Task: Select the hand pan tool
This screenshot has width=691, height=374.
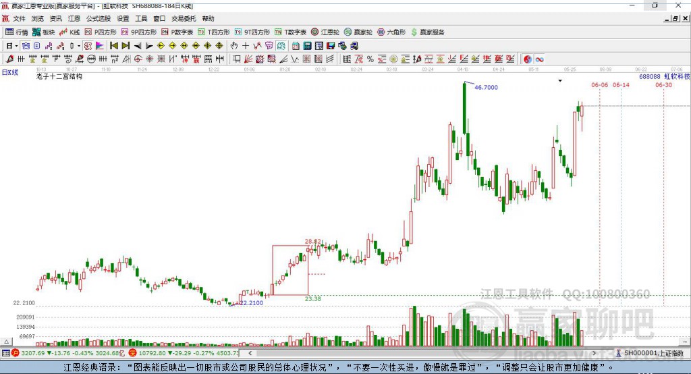Action: point(234,46)
